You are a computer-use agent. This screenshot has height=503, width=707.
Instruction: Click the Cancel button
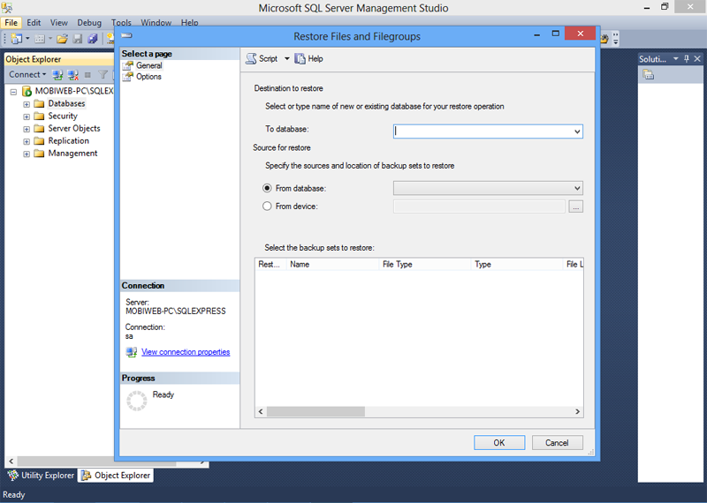coord(558,443)
